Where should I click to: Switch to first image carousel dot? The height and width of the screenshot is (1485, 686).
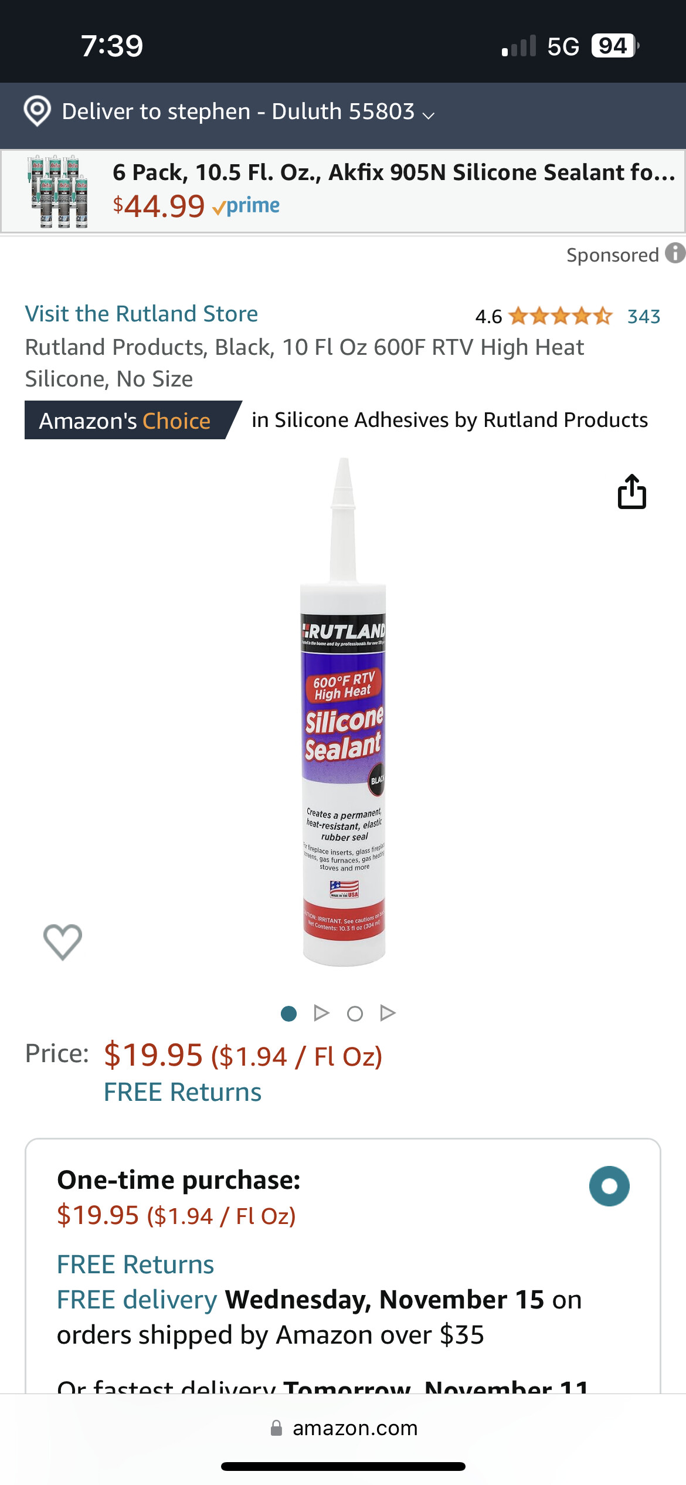(288, 1013)
